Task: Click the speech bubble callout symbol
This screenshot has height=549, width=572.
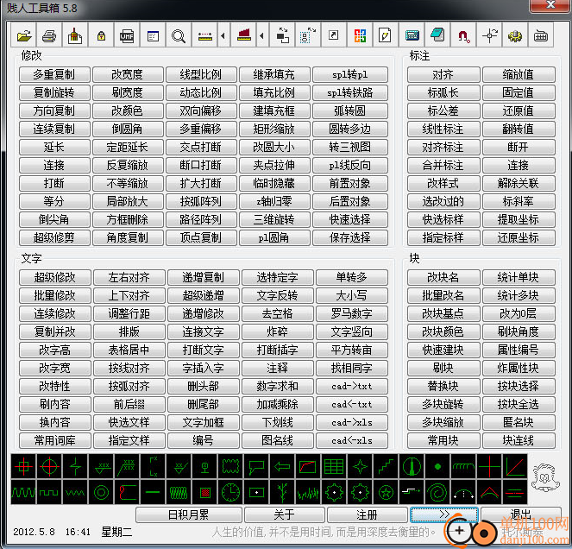Action: pyautogui.click(x=256, y=466)
